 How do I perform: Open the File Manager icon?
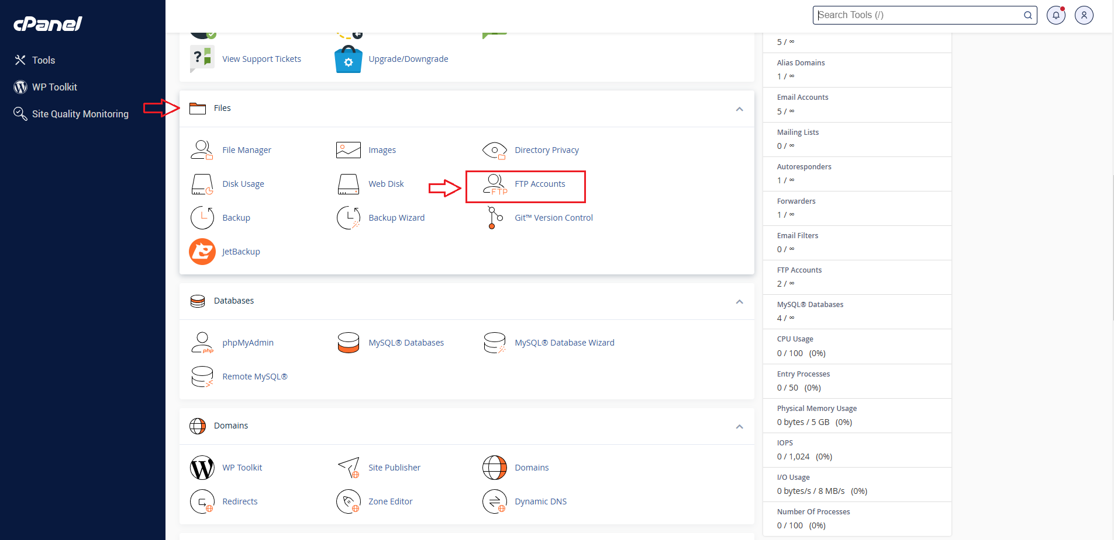point(202,150)
